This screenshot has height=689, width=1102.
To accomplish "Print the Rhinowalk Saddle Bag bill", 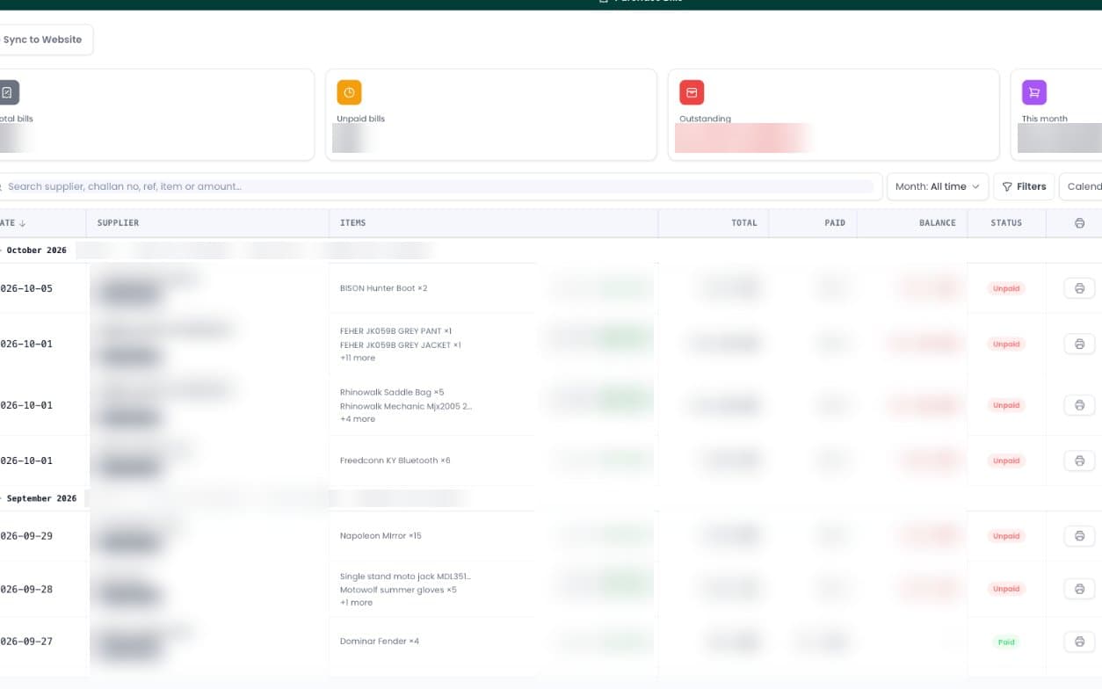I will 1079,405.
